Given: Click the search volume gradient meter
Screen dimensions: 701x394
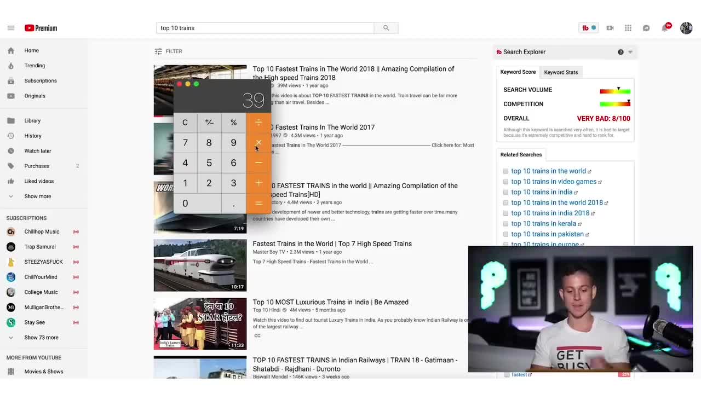Looking at the screenshot, I should click(x=615, y=91).
